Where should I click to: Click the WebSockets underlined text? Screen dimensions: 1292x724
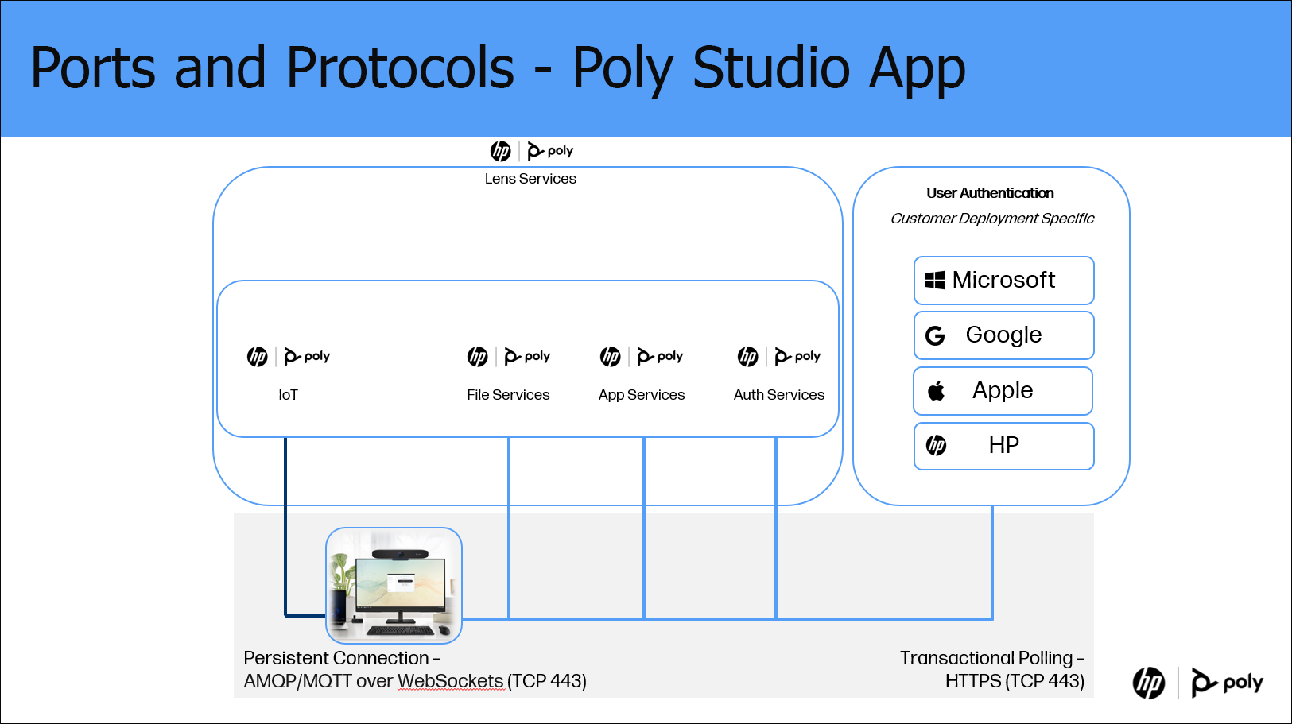pos(450,681)
